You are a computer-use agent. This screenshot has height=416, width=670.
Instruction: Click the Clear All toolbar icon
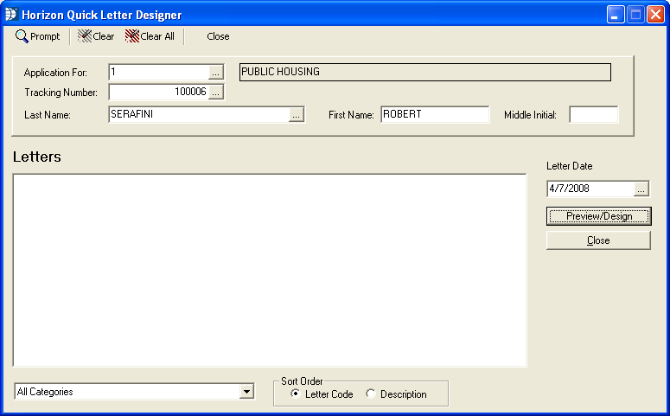click(132, 36)
